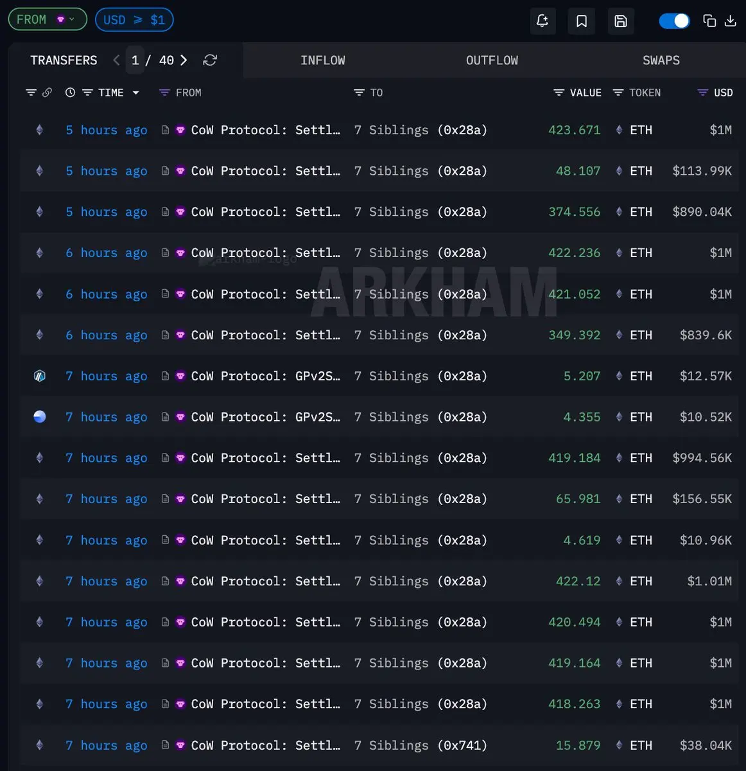Click the bookmark icon button
This screenshot has height=771, width=746.
(582, 21)
